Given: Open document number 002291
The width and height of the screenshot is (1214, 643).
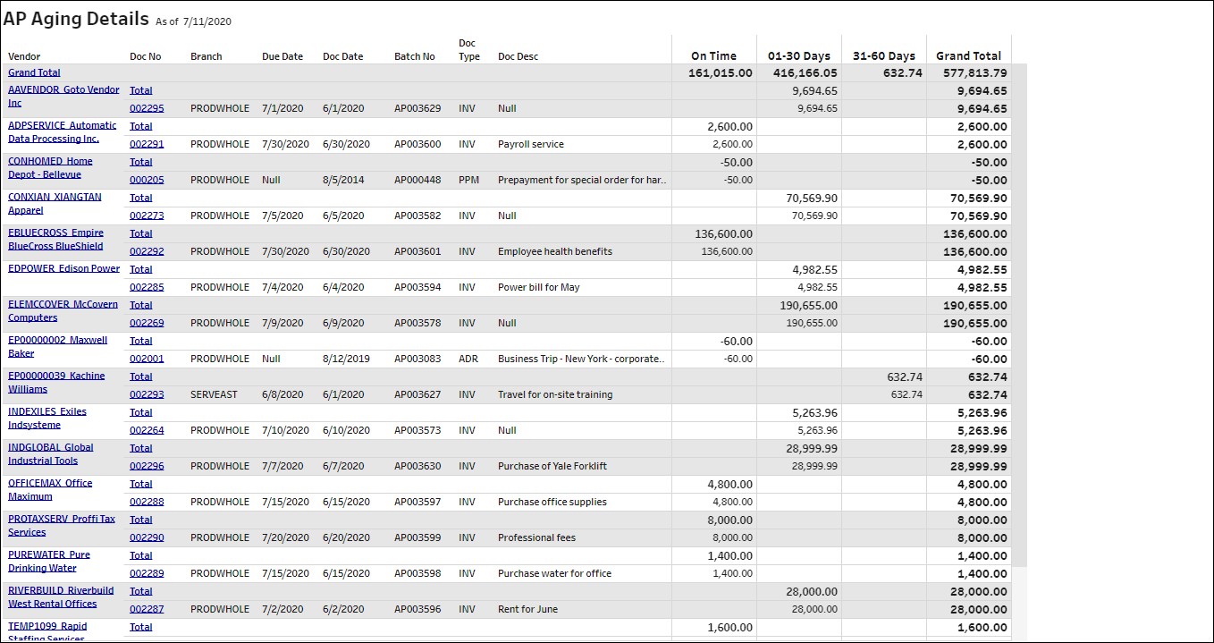Looking at the screenshot, I should click(147, 144).
